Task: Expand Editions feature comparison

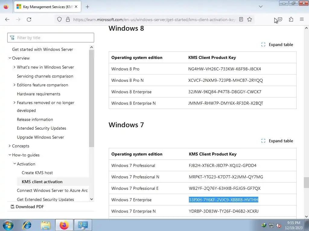Action: tap(14, 85)
